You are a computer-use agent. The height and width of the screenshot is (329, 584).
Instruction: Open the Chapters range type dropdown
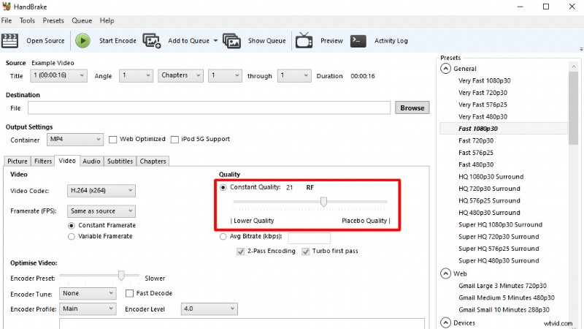180,75
